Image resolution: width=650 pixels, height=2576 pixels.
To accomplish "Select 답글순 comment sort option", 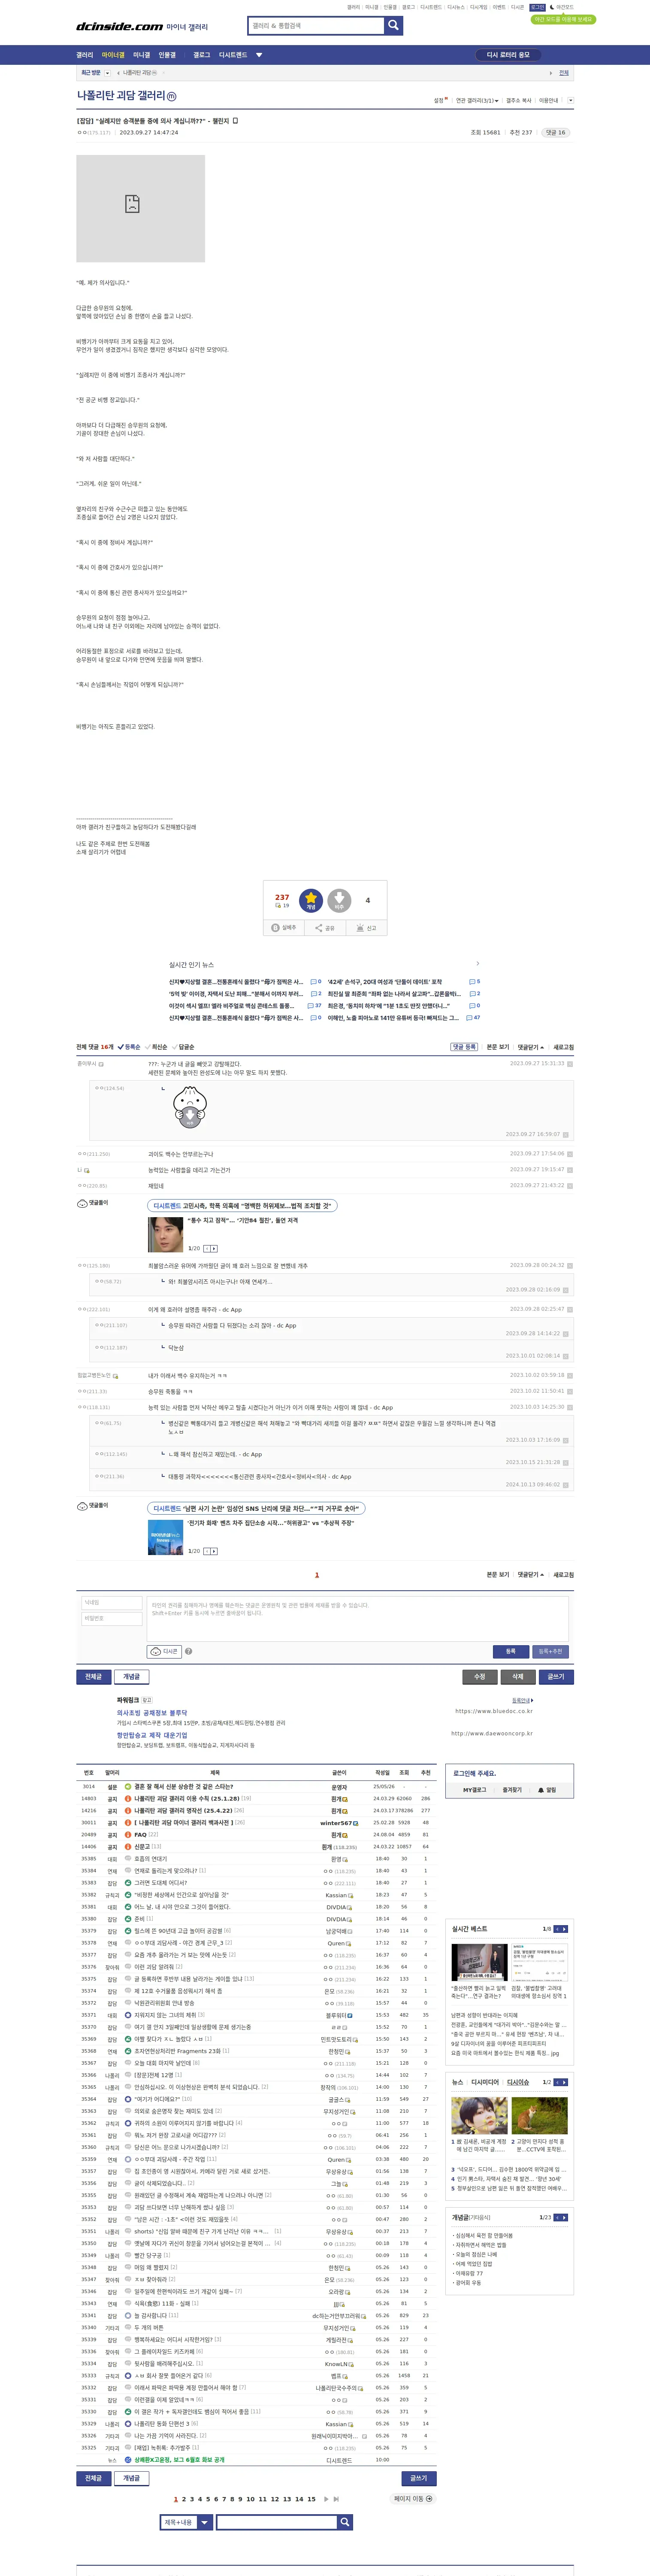I will [184, 1047].
